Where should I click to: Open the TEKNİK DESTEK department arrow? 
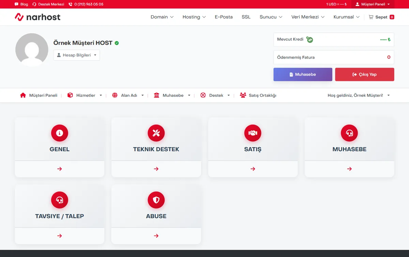pyautogui.click(x=156, y=169)
